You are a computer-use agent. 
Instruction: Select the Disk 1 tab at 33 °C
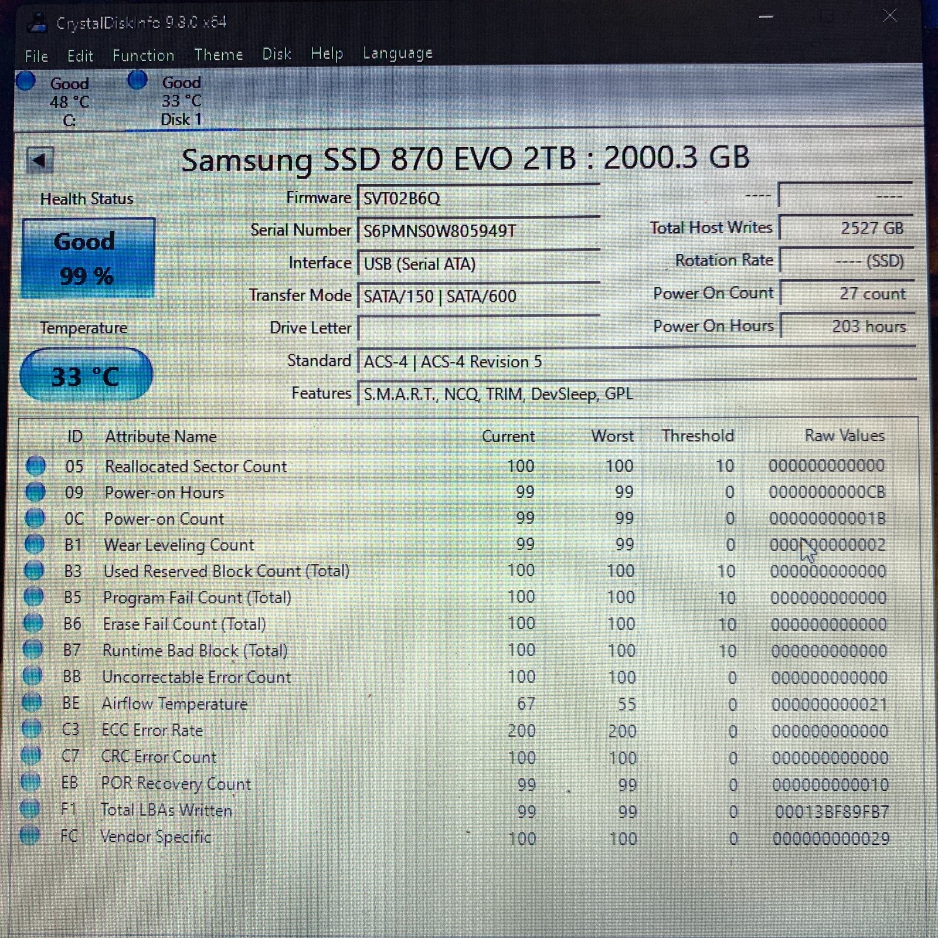tap(181, 100)
